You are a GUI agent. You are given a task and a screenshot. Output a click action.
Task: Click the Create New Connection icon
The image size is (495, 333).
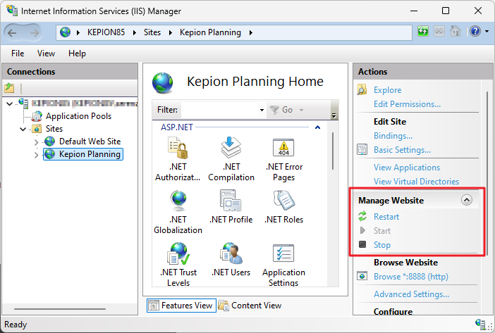(x=9, y=88)
